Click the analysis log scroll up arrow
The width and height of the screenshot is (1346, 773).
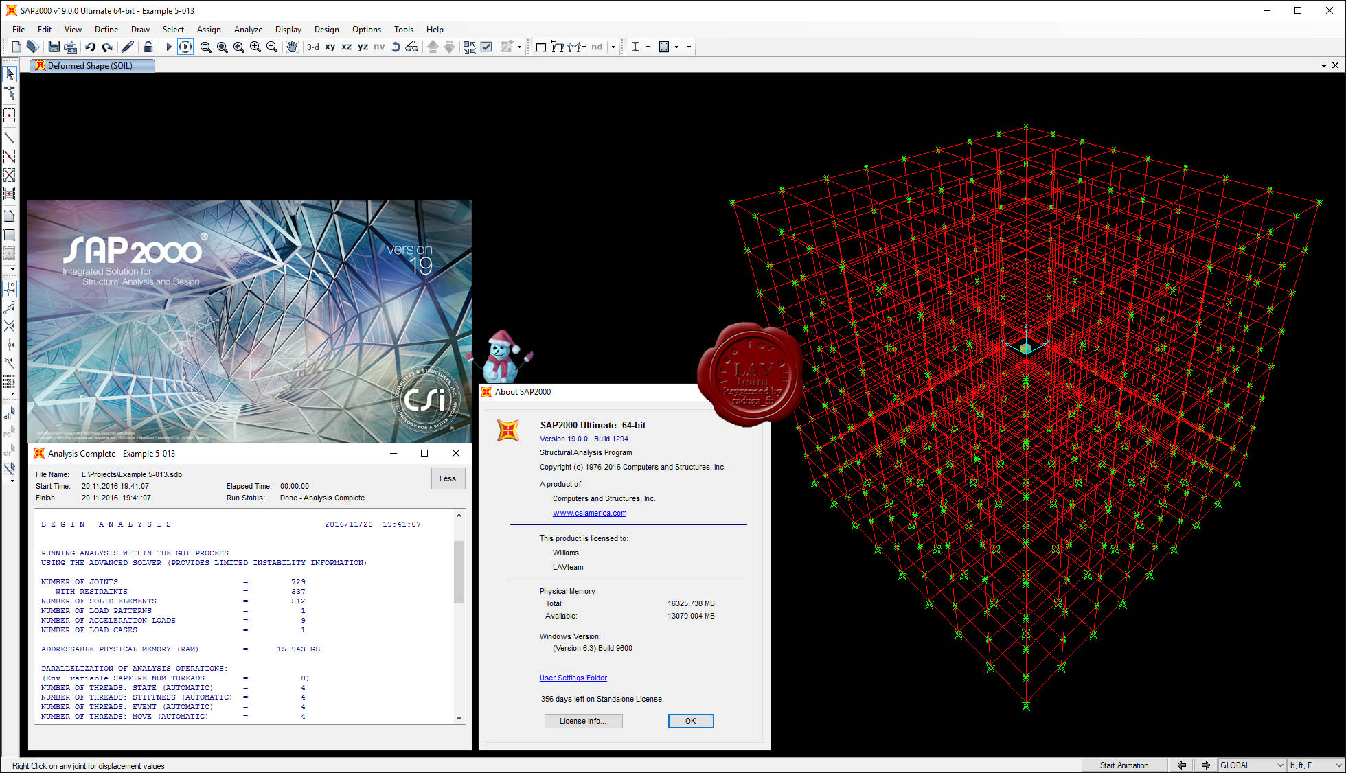point(459,516)
